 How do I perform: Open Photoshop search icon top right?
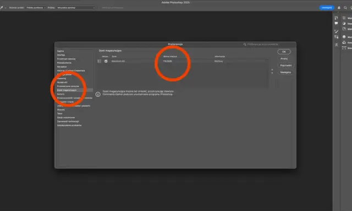(x=345, y=8)
